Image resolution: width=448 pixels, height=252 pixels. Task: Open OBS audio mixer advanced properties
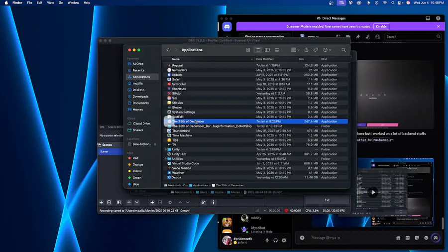(x=204, y=202)
